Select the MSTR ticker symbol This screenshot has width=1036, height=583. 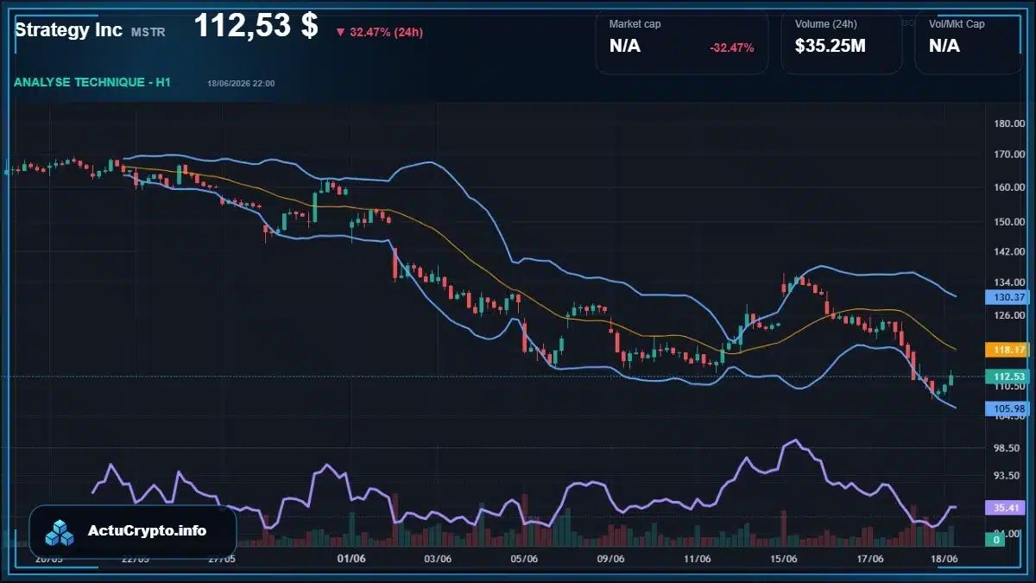coord(148,31)
